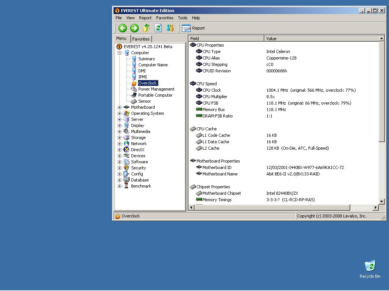
Task: Select the Operating System Windows flag icon
Action: [127, 113]
